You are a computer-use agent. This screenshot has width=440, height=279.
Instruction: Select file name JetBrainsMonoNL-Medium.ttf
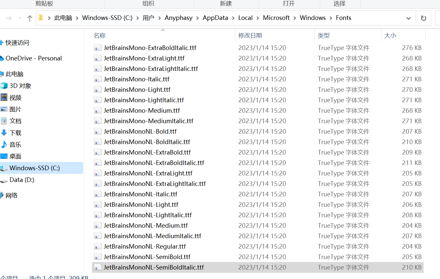146,226
